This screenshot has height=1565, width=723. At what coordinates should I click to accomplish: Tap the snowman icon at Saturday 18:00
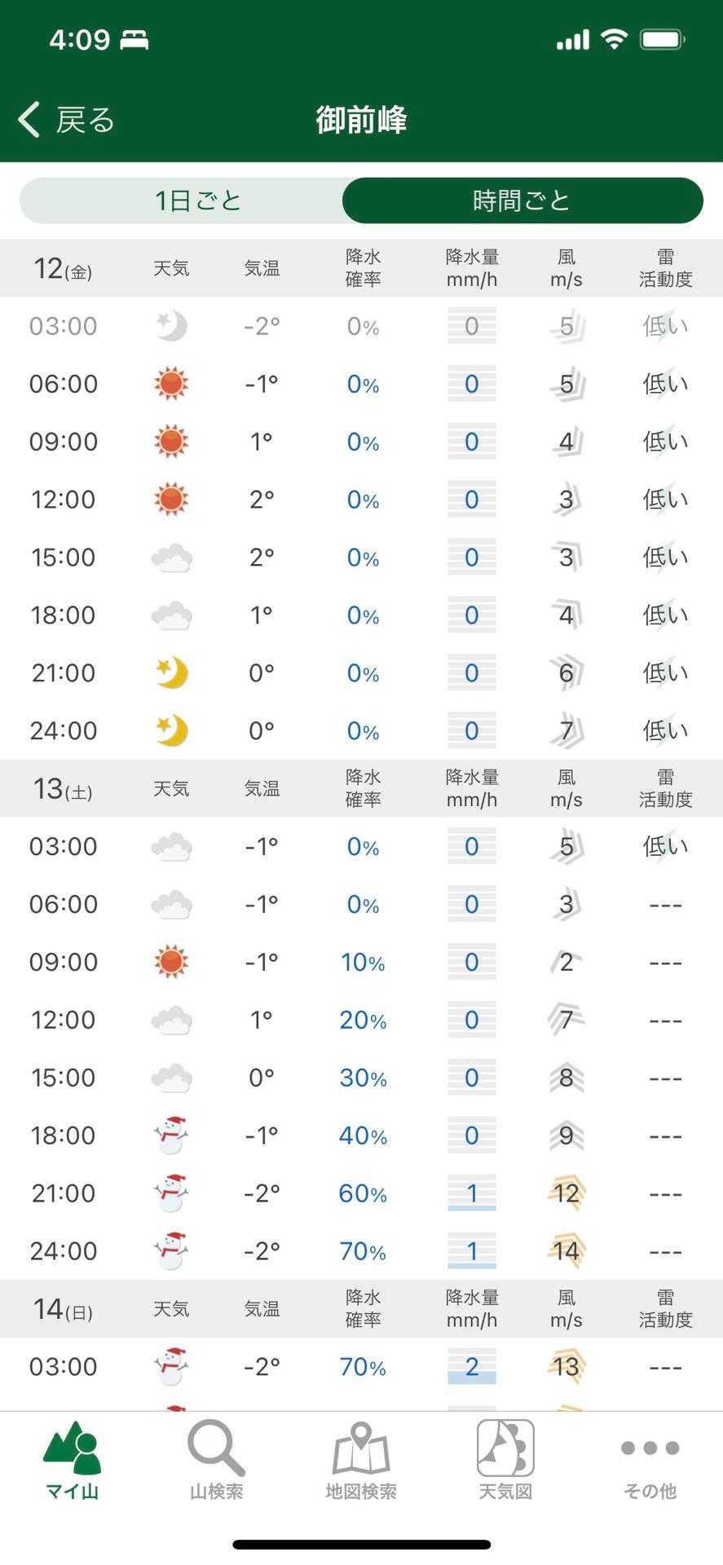(171, 1135)
